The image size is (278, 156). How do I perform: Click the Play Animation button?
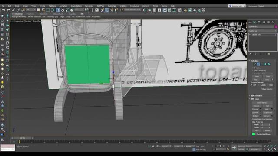click(x=221, y=146)
